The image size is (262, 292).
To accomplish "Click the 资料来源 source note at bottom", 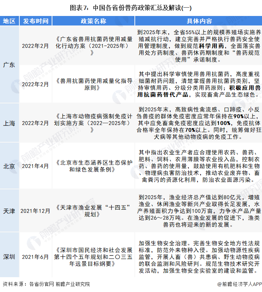I will pos(46,284).
